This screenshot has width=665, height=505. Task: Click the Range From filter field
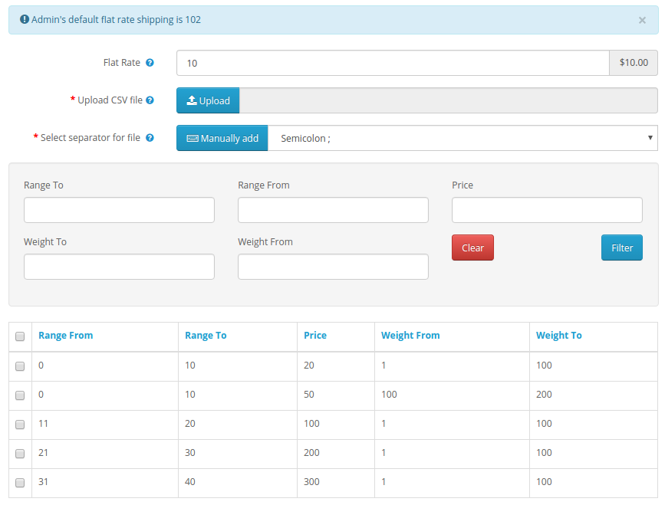(x=333, y=210)
